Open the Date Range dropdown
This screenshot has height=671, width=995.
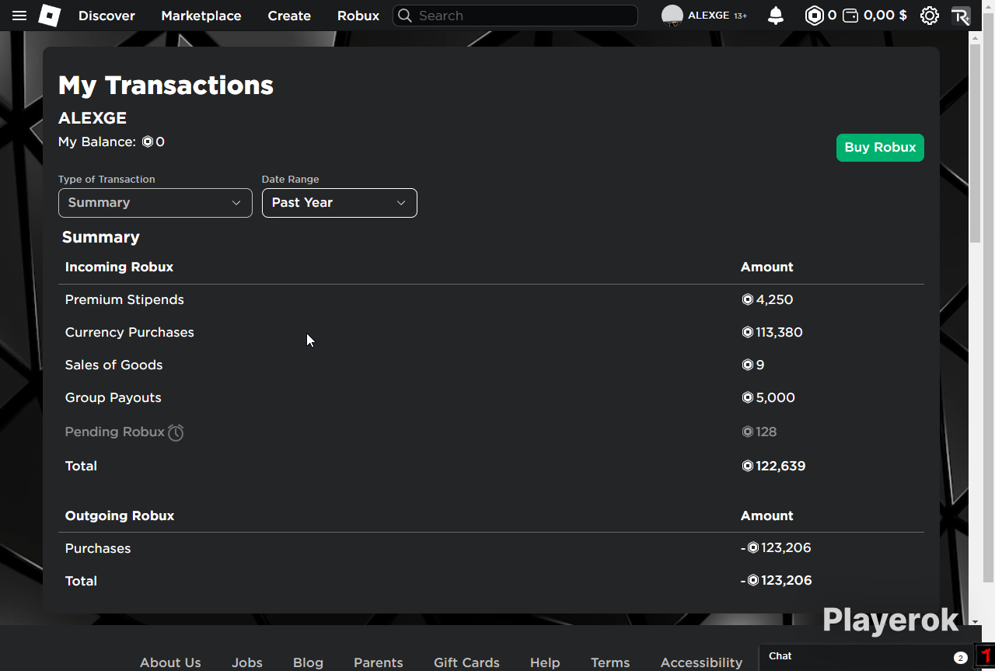click(340, 203)
